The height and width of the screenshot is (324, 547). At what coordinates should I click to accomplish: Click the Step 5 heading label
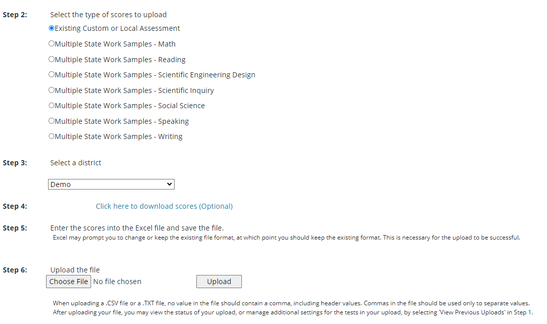click(15, 228)
